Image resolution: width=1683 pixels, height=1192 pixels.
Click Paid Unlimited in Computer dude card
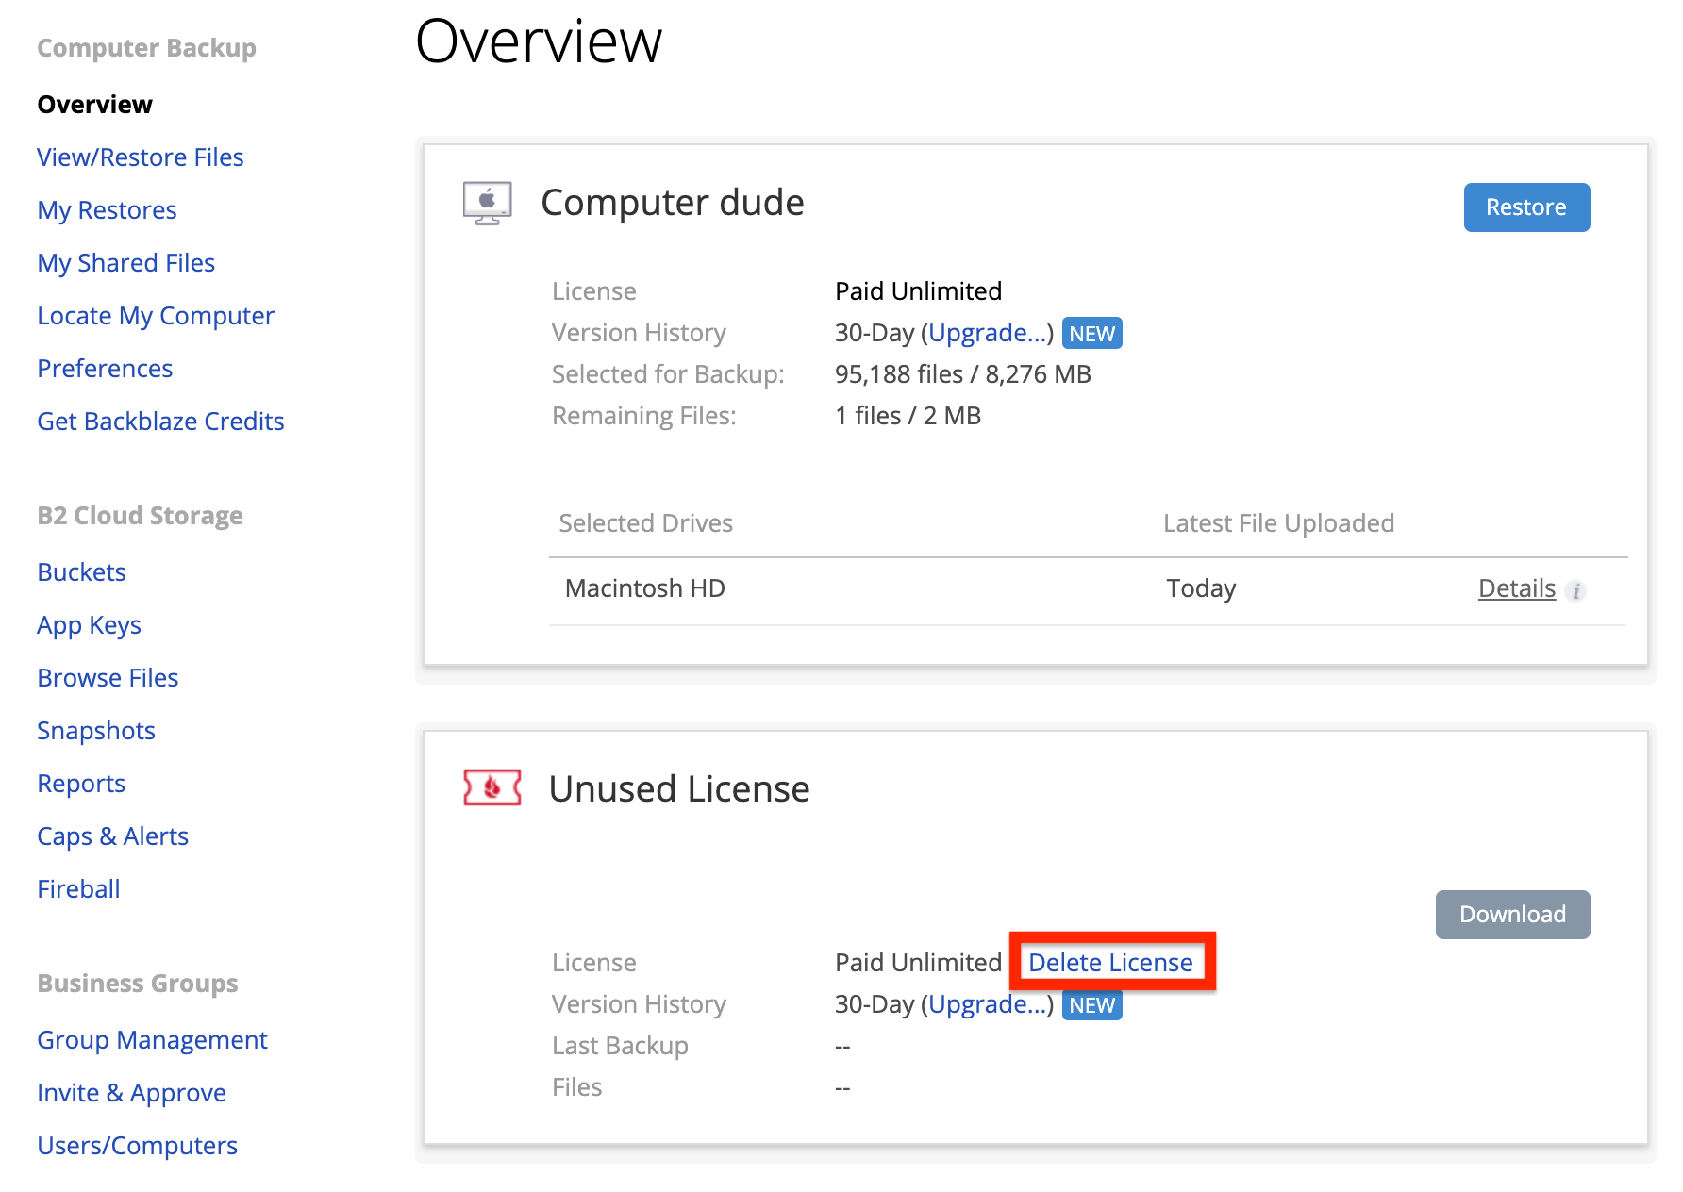click(x=918, y=291)
